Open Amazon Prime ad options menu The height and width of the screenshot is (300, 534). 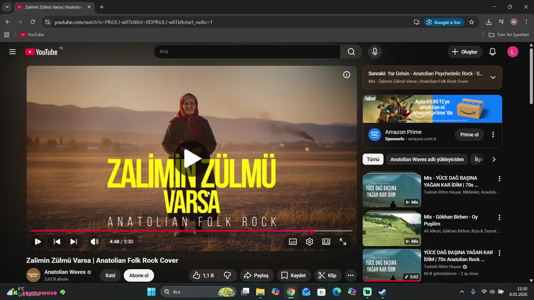click(x=493, y=135)
